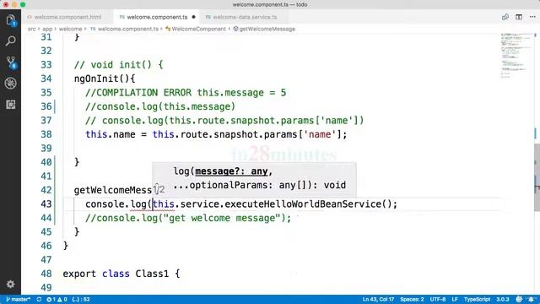Change indentation via Spaces: 2
The width and height of the screenshot is (540, 304).
[412, 299]
